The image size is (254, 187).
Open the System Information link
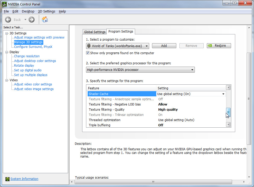coord(24,179)
